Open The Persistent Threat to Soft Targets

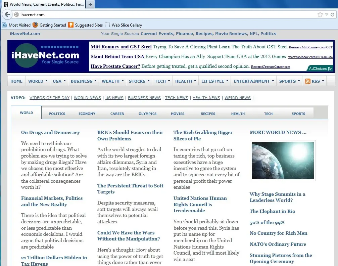tap(130, 189)
